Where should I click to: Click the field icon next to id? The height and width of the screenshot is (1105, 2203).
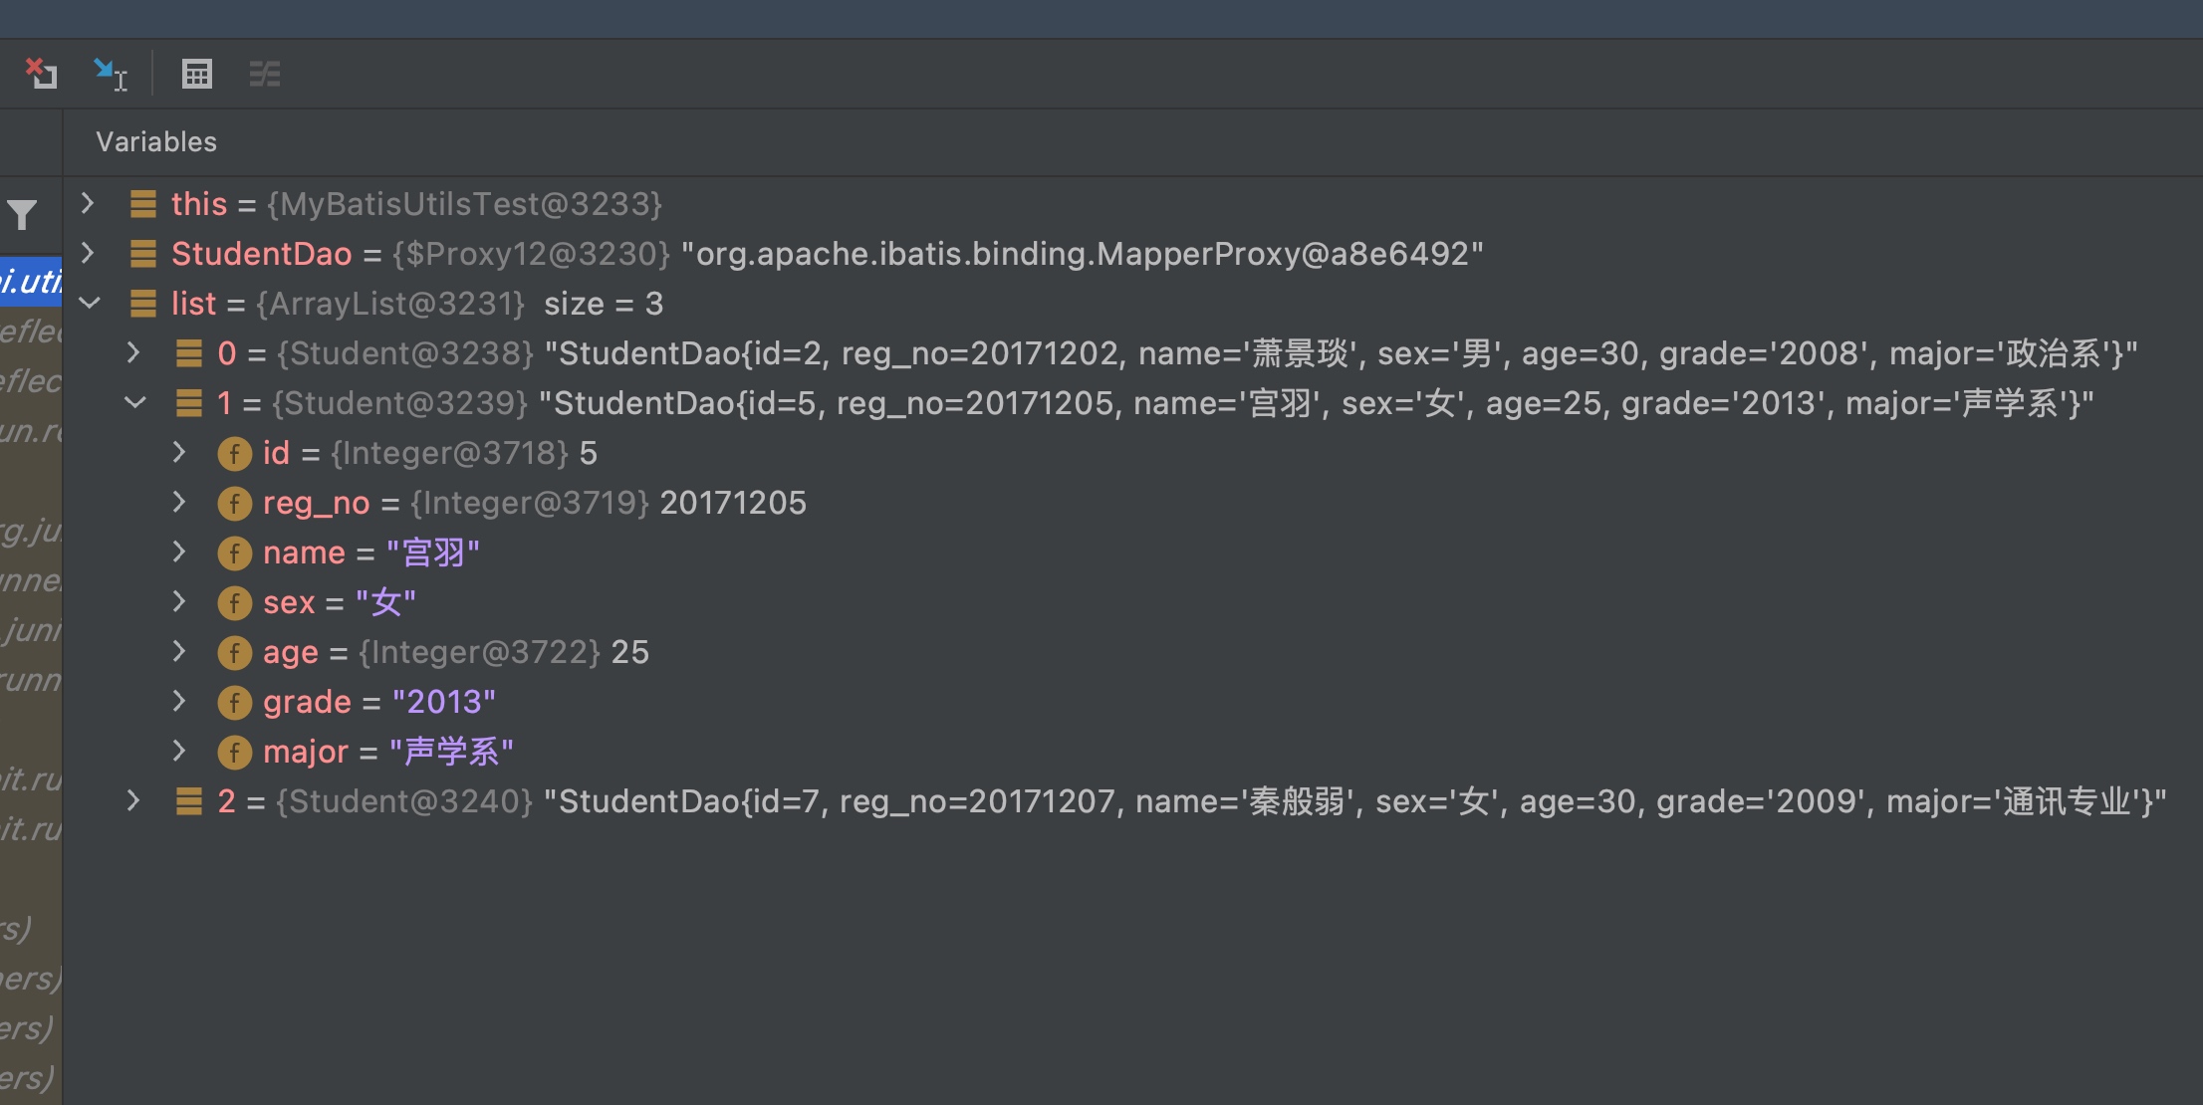(x=234, y=454)
